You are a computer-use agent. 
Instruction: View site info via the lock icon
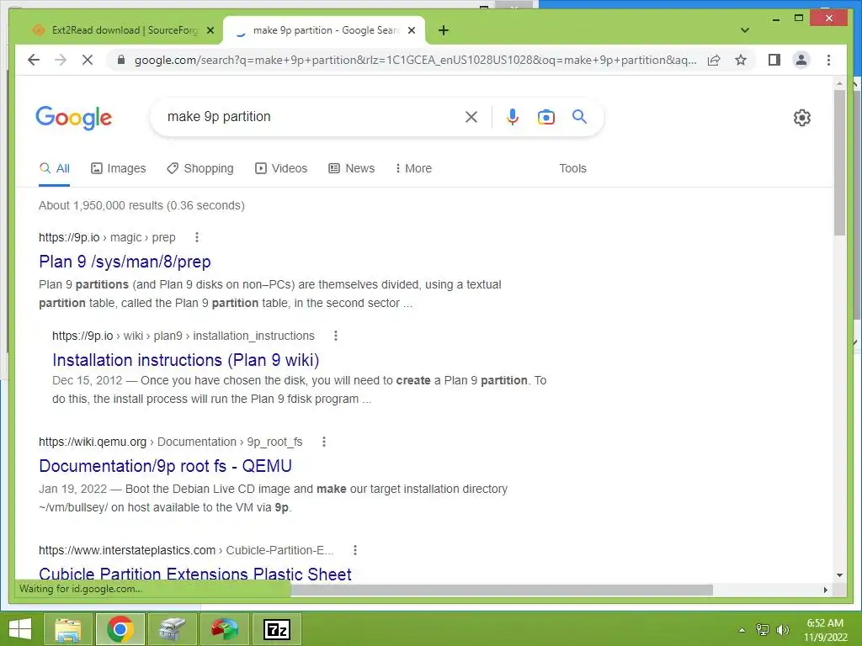[x=121, y=60]
